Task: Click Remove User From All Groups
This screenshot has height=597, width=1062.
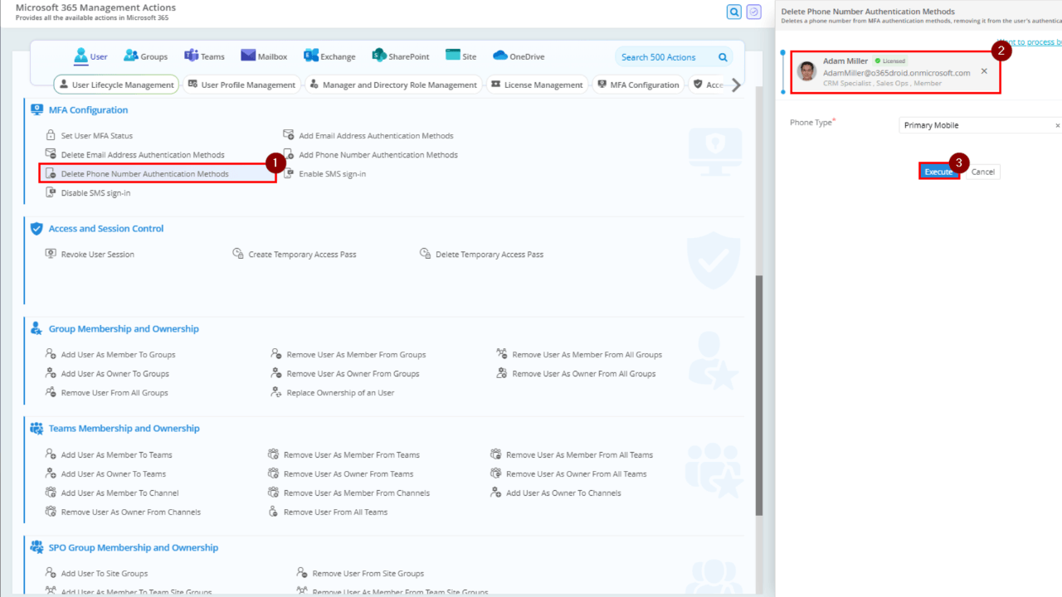Action: coord(107,393)
